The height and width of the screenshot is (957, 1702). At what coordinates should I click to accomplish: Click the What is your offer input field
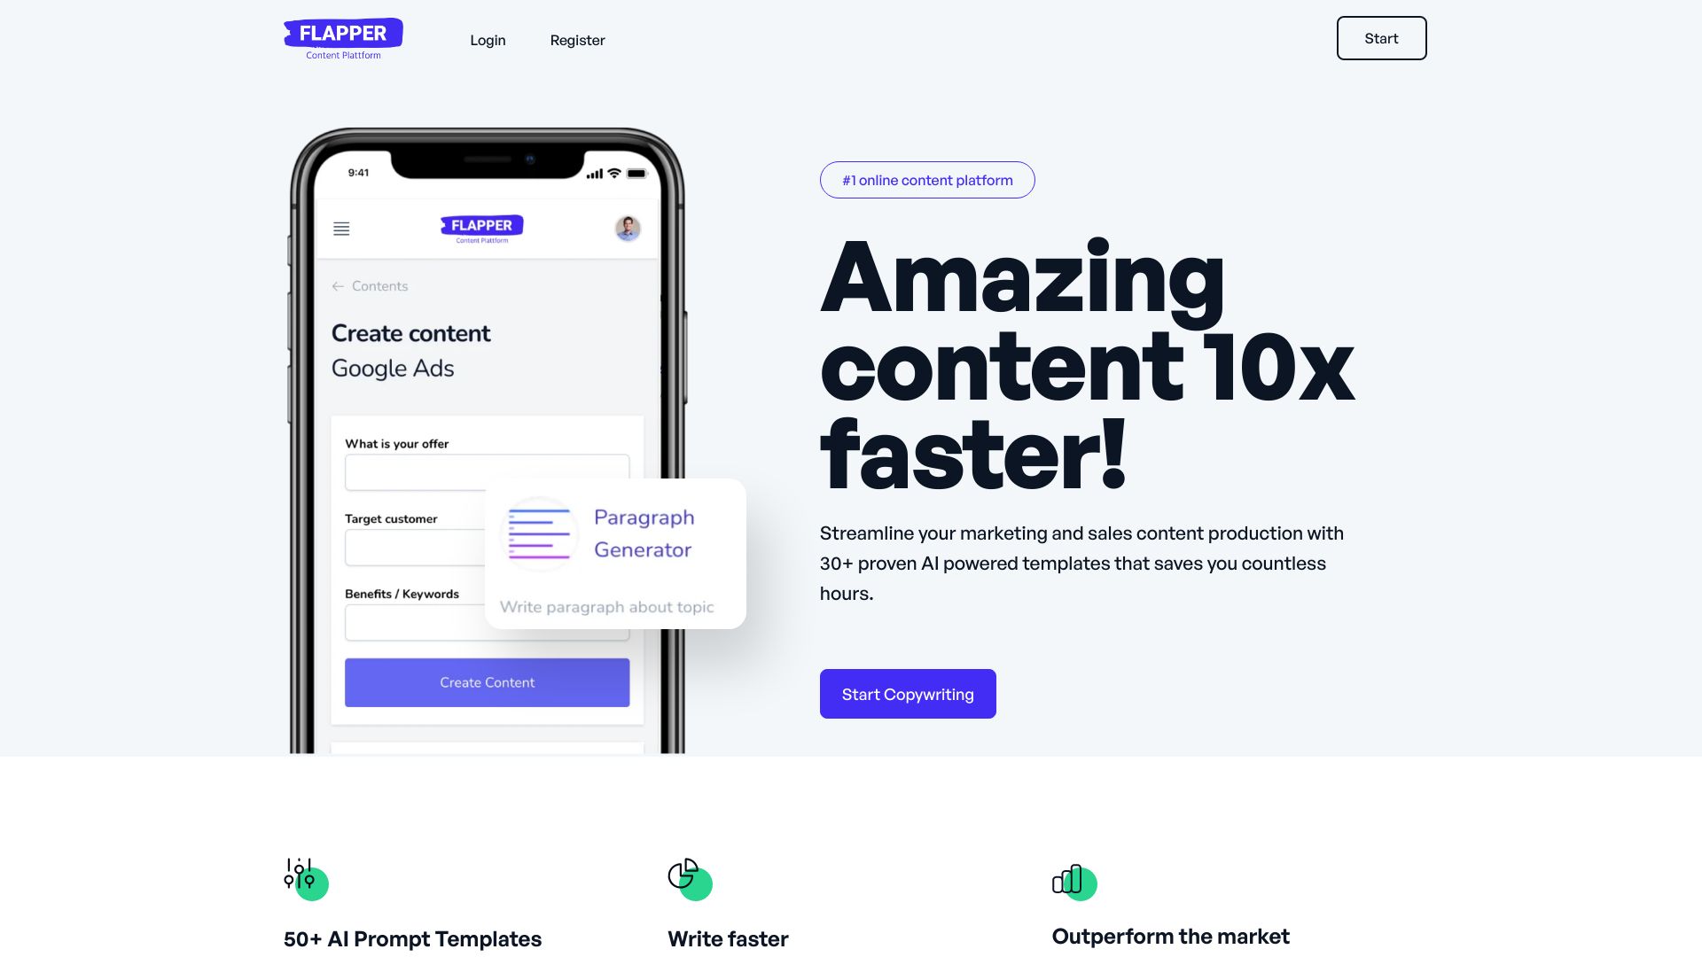[x=487, y=472]
